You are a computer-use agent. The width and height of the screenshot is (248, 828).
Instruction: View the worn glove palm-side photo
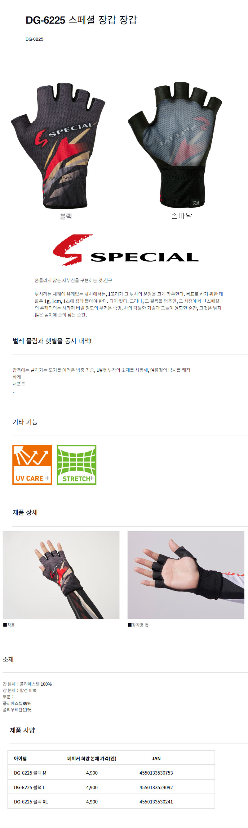click(x=186, y=575)
